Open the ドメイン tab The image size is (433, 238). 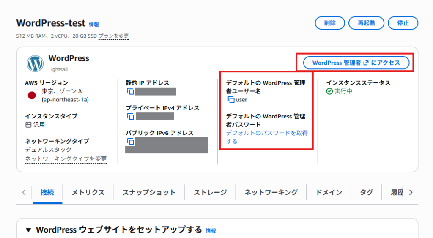[329, 192]
